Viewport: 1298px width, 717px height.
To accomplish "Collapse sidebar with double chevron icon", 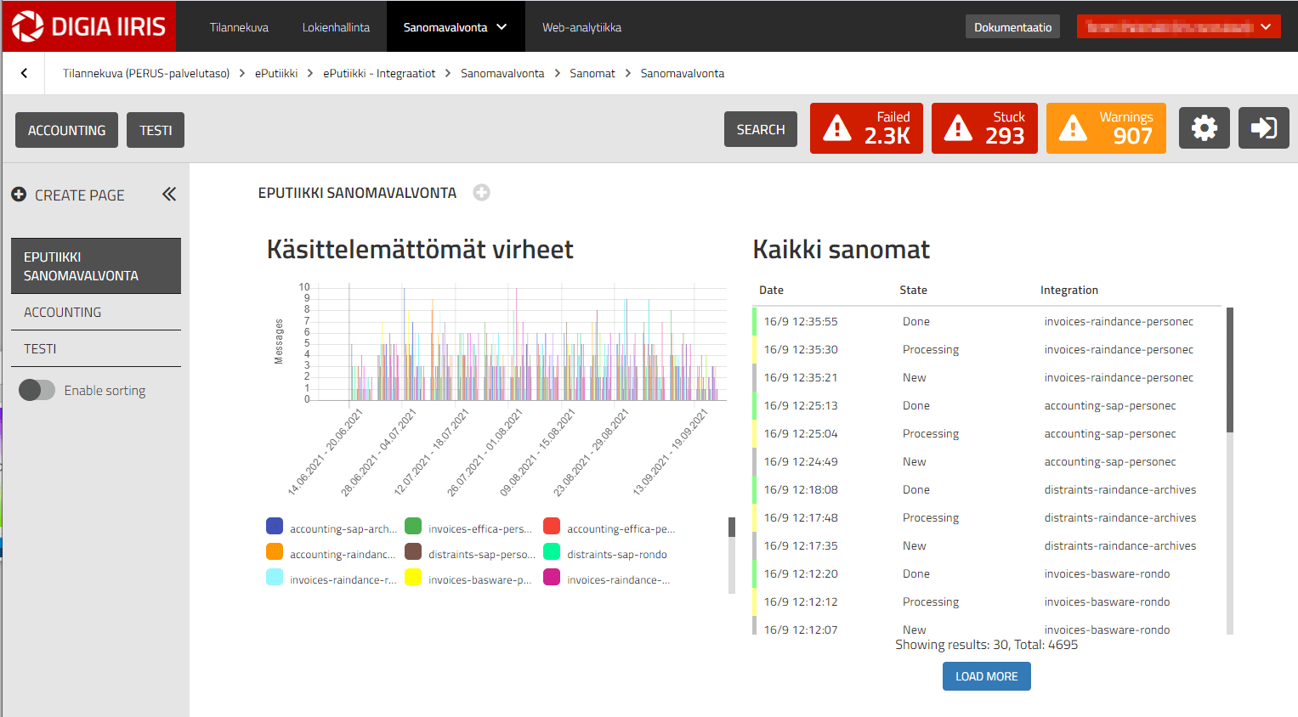I will pos(169,195).
